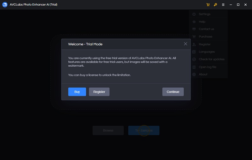Viewport: 252px width, 160px height.
Task: Minimize the AVCLabs window
Action: coord(231,5)
